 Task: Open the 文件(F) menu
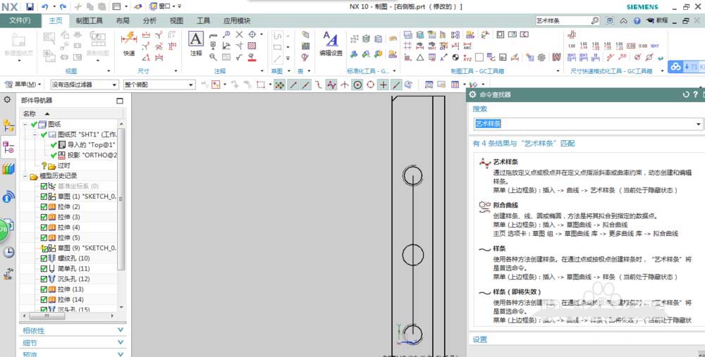pyautogui.click(x=20, y=21)
